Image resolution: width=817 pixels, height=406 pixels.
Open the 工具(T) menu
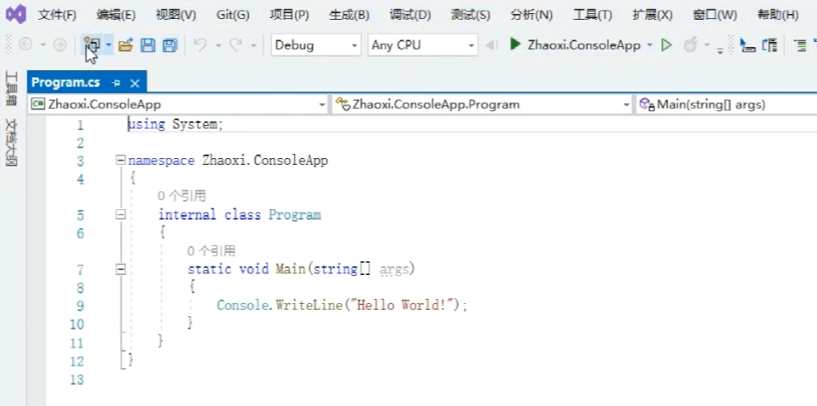pos(592,15)
